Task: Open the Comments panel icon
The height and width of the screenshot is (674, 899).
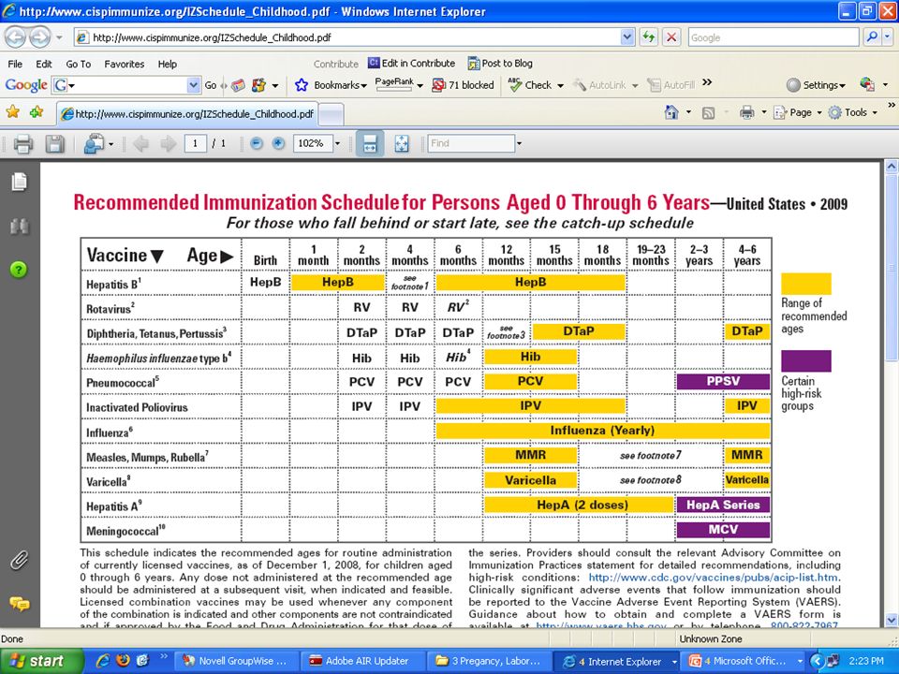Action: [x=20, y=604]
